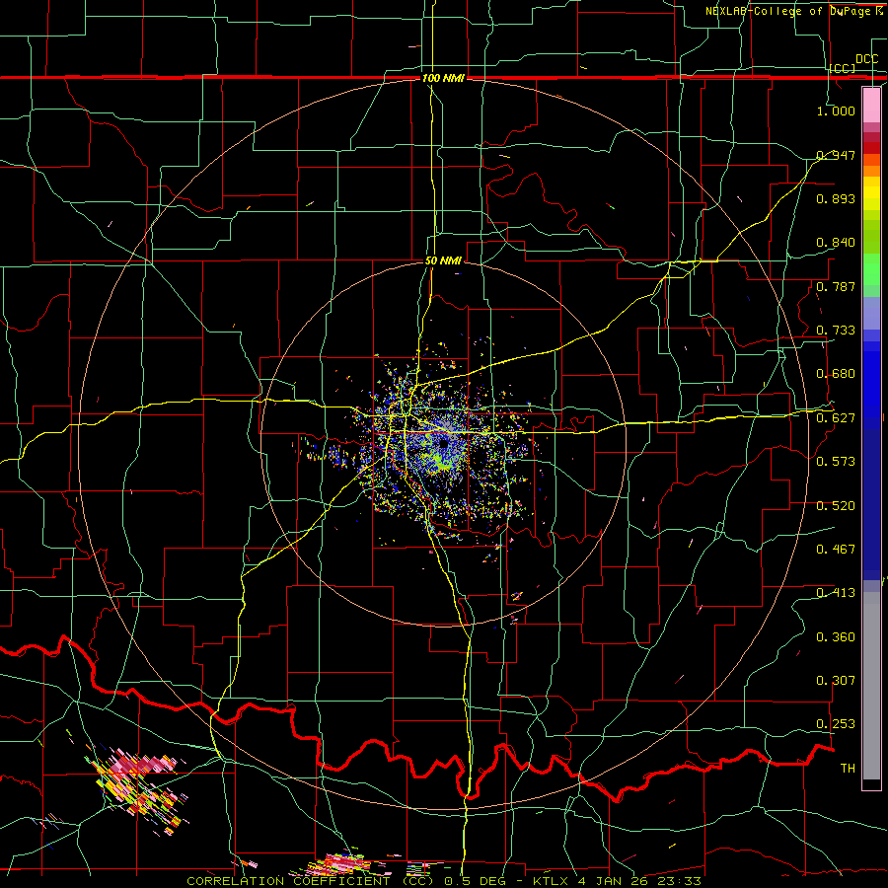Click the [CC] product label

[843, 68]
